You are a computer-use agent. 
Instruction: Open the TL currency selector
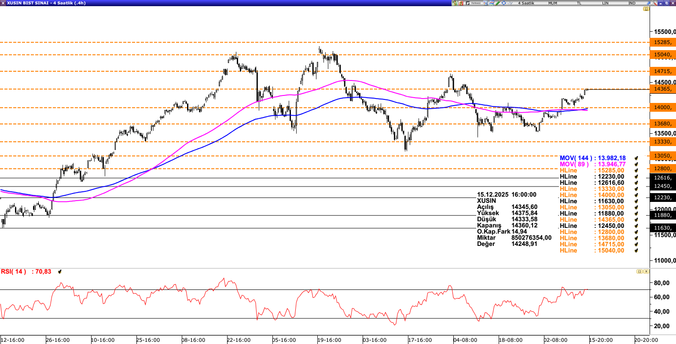pyautogui.click(x=579, y=3)
